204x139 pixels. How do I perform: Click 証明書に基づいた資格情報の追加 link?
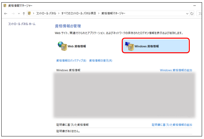pyautogui.click(x=172, y=125)
